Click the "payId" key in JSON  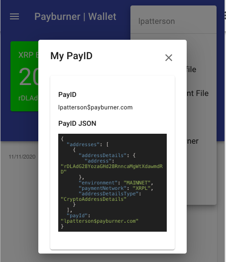[x=77, y=216]
